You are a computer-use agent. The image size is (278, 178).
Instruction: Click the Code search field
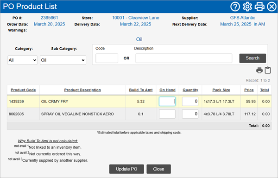pos(107,58)
